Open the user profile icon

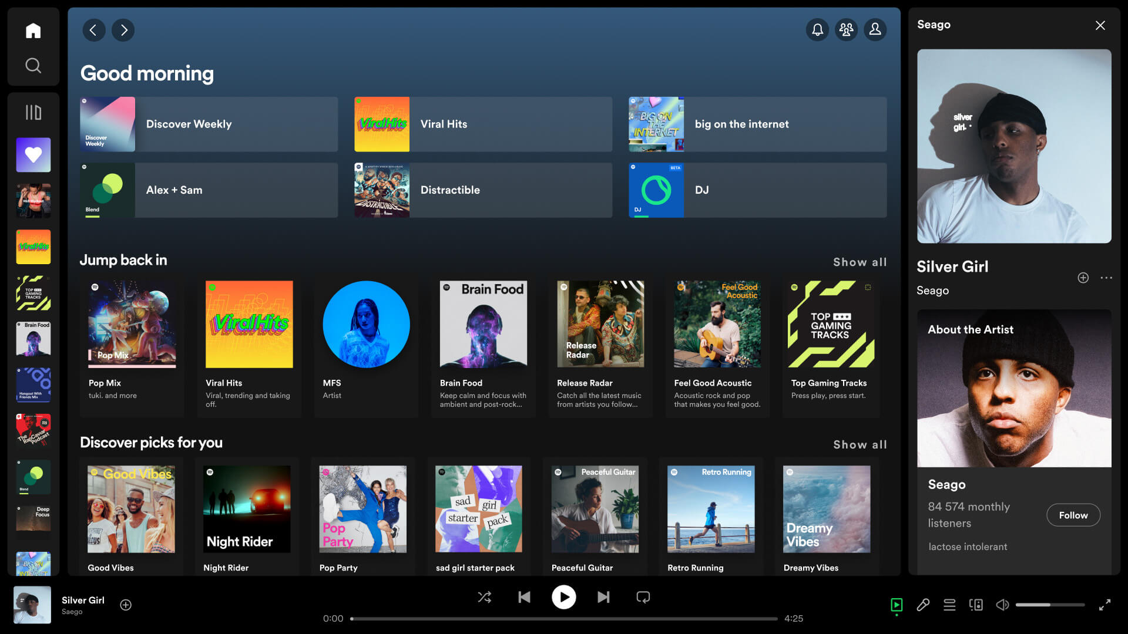point(875,29)
